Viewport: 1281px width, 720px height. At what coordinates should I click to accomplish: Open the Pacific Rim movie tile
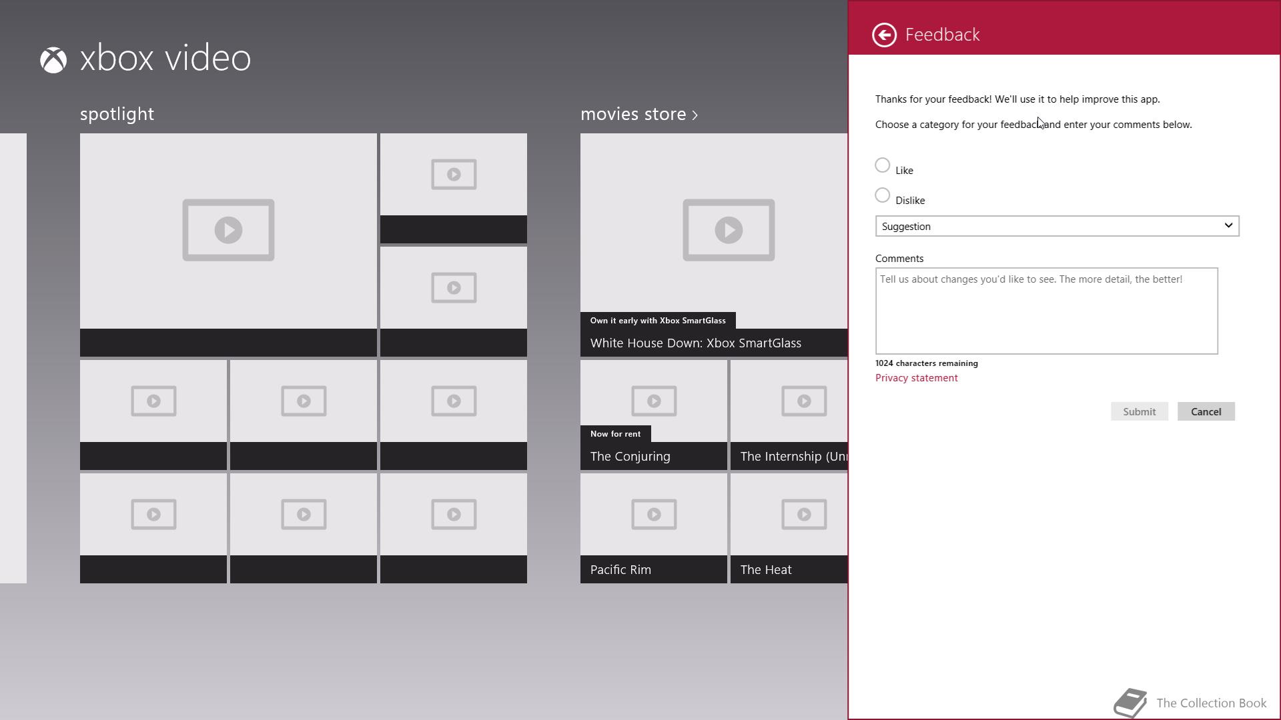(x=653, y=528)
